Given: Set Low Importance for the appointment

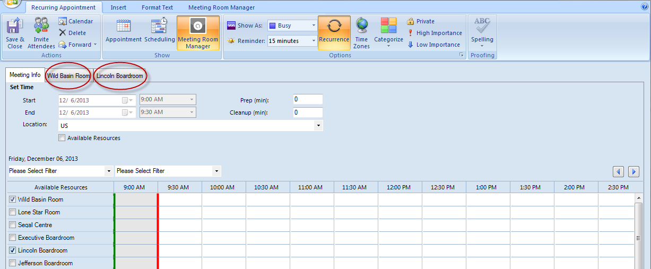Looking at the screenshot, I should [x=433, y=45].
